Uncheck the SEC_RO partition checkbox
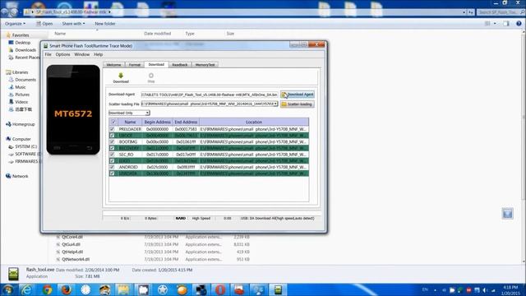The height and width of the screenshot is (296, 526). click(112, 155)
